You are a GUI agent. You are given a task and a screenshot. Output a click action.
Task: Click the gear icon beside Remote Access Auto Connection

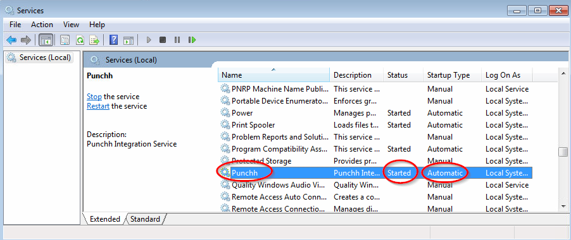(x=226, y=197)
